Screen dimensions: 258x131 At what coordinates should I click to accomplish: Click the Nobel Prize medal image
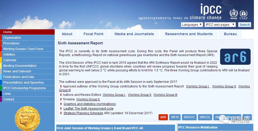coord(27,119)
